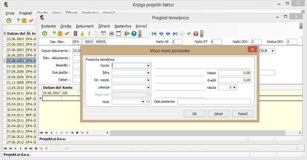Open the EUR currency dropdown
The height and width of the screenshot is (160, 307).
(273, 51)
